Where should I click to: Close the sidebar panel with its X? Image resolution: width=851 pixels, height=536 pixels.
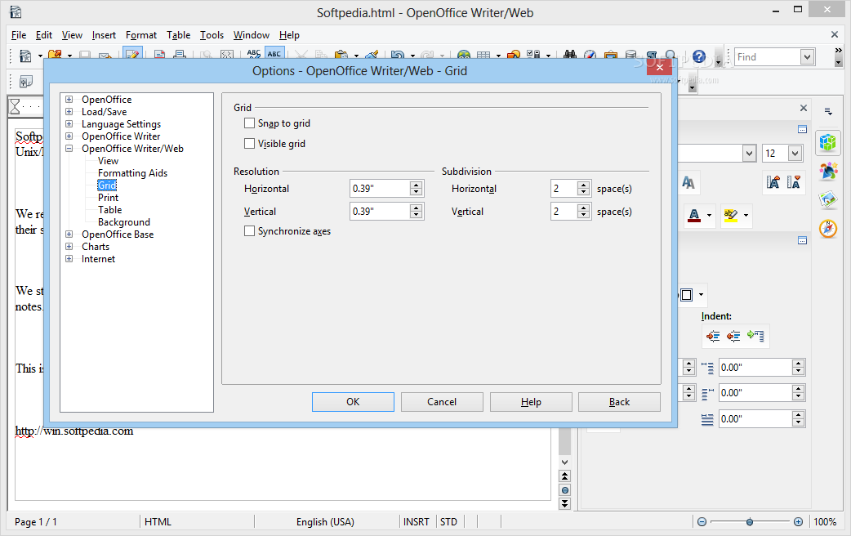[804, 108]
